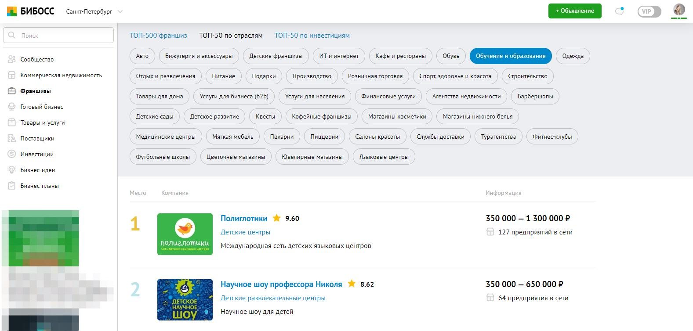This screenshot has width=693, height=331.
Task: Choose the Питание chip
Action: 224,76
